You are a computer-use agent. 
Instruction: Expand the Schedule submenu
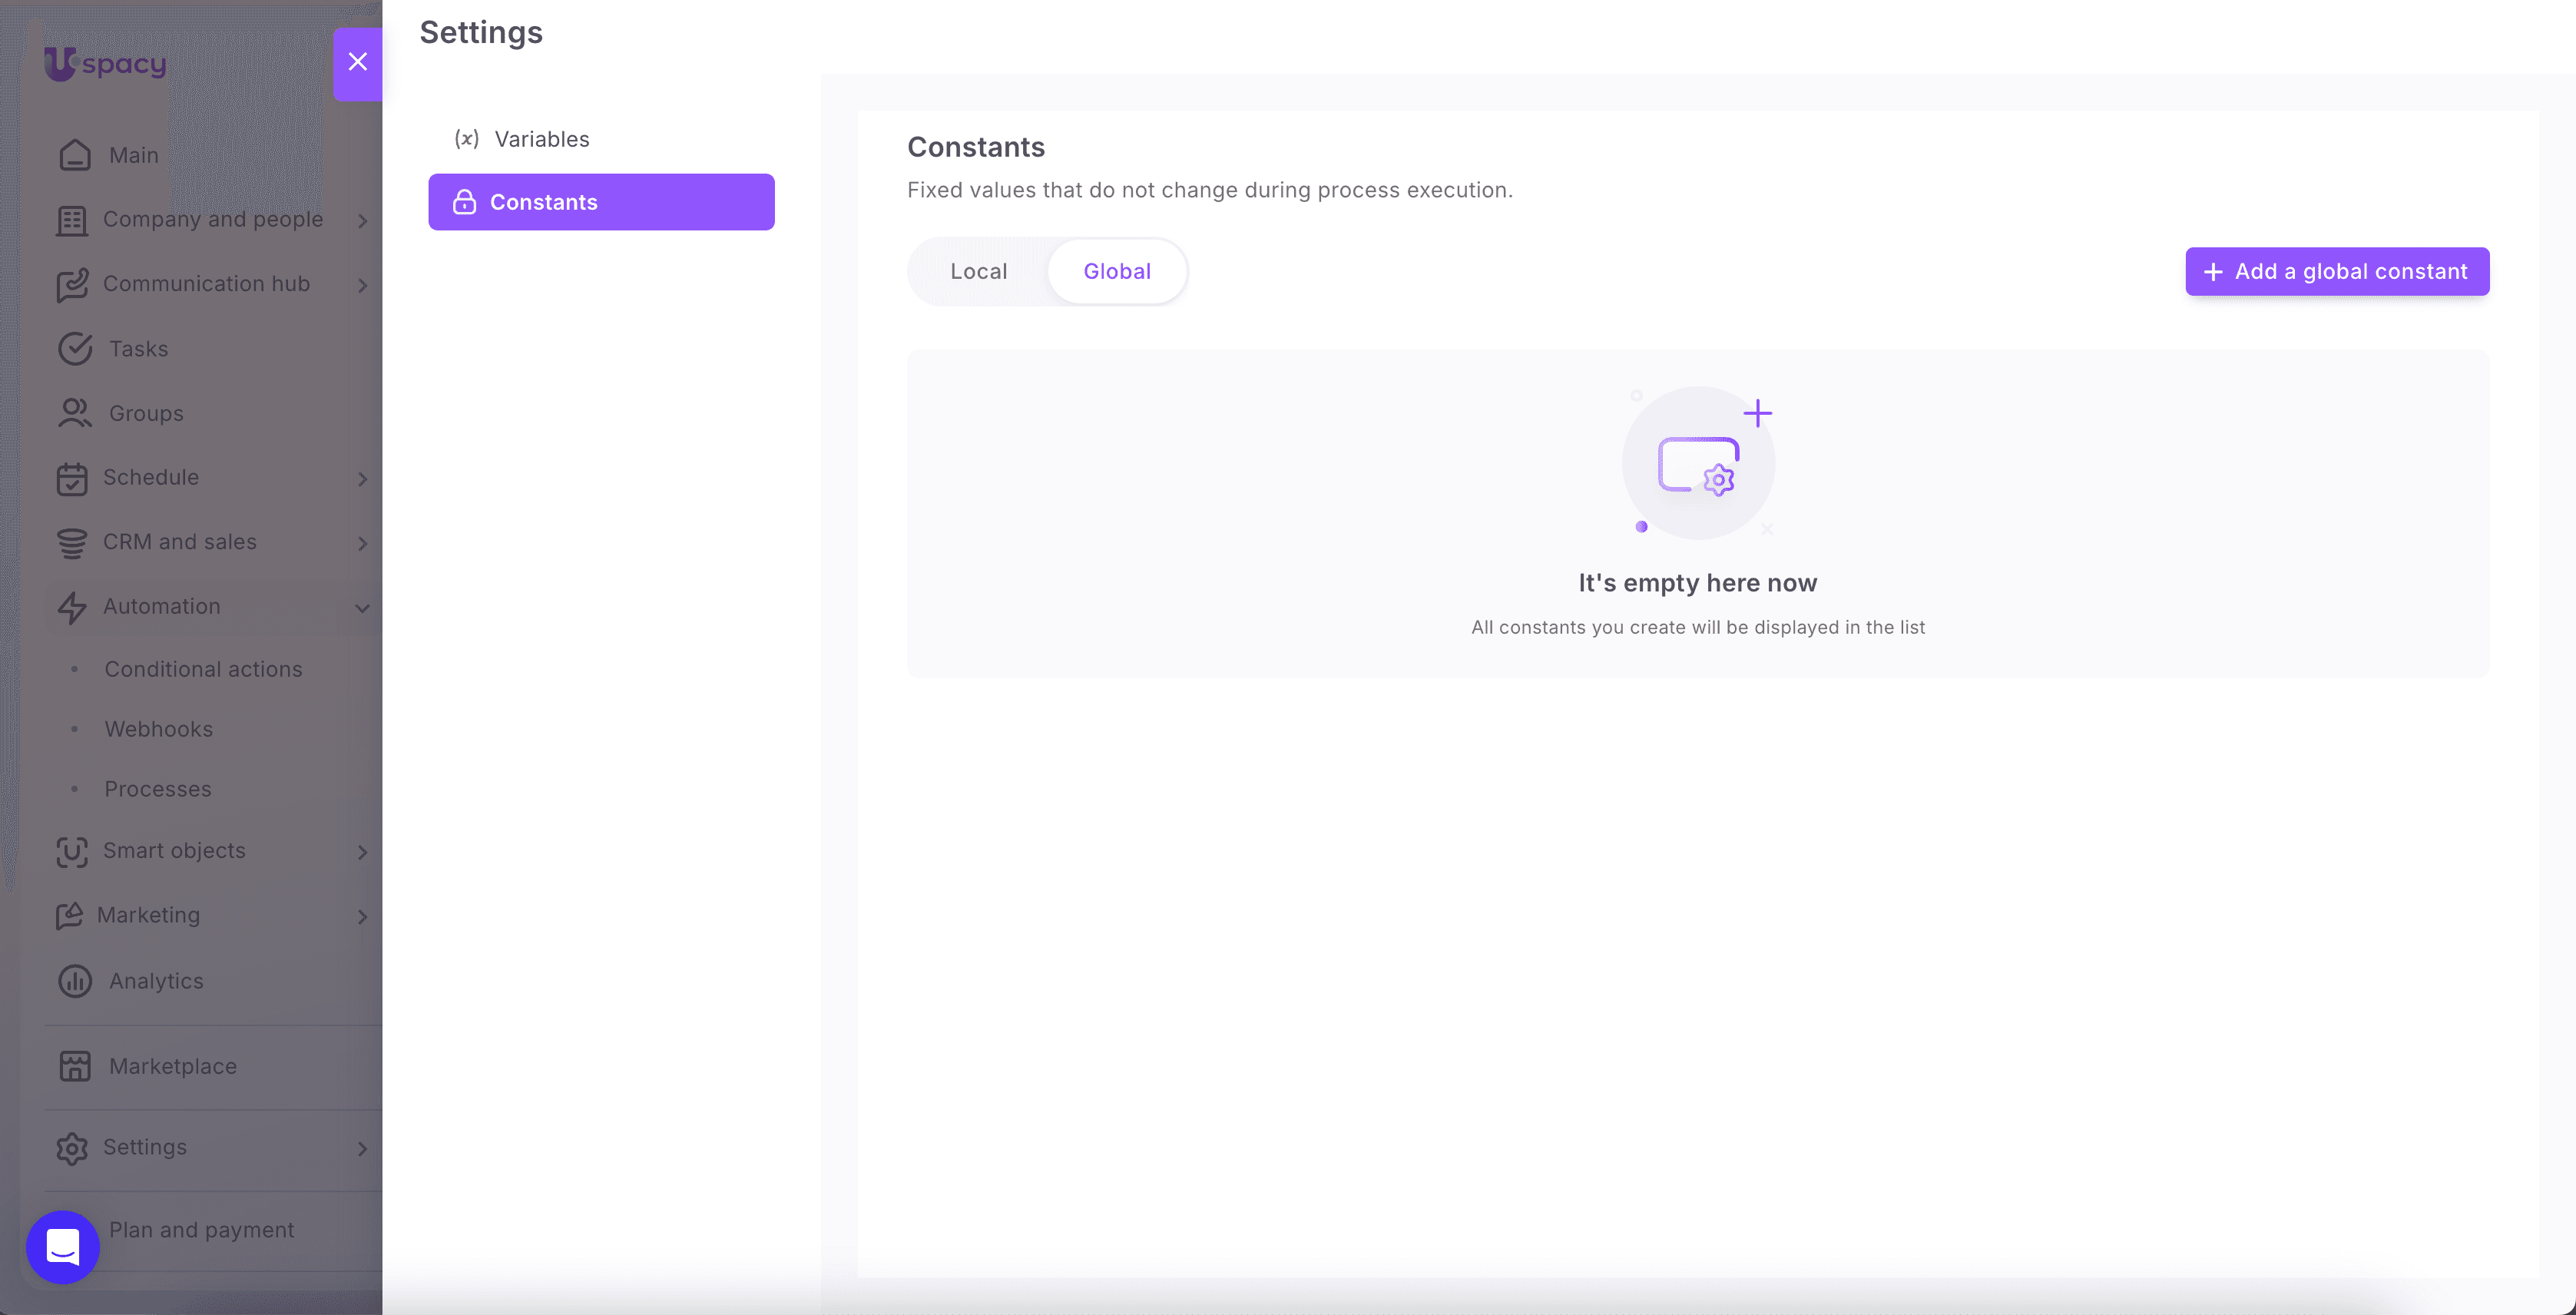pos(363,479)
